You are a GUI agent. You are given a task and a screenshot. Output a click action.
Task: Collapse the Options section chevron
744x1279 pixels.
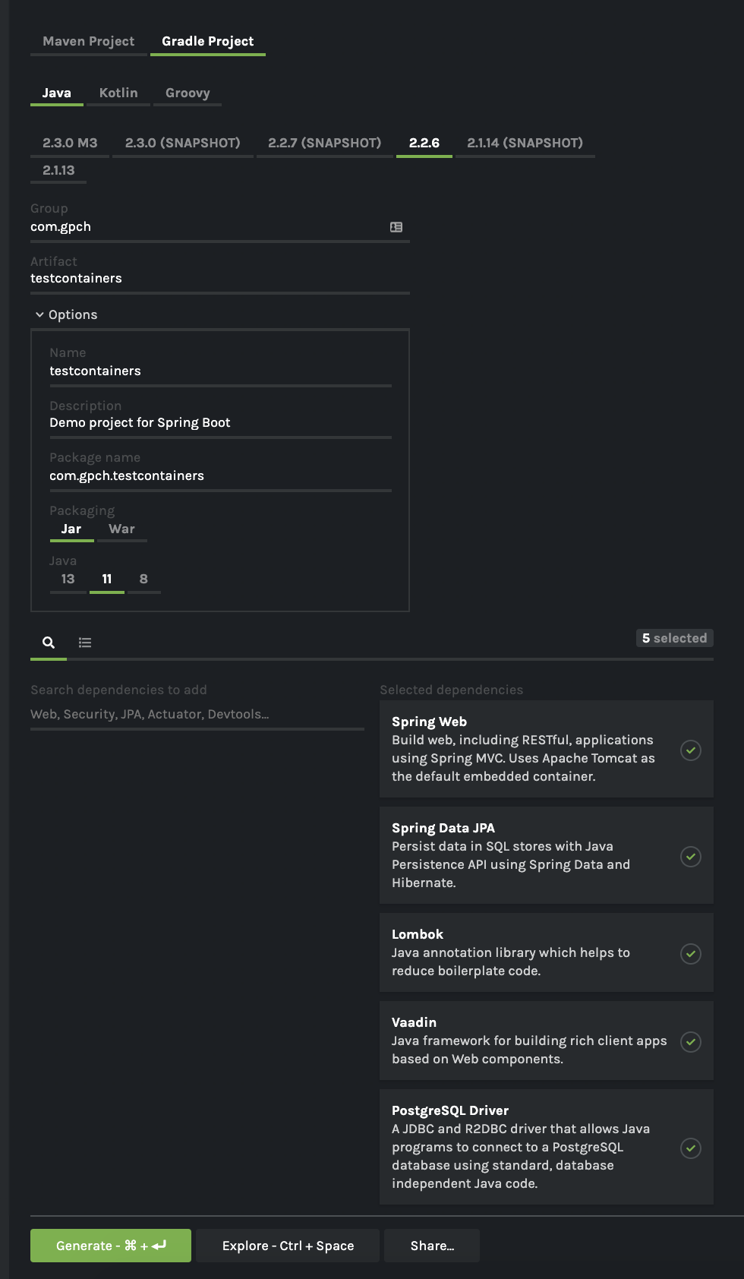[x=39, y=314]
